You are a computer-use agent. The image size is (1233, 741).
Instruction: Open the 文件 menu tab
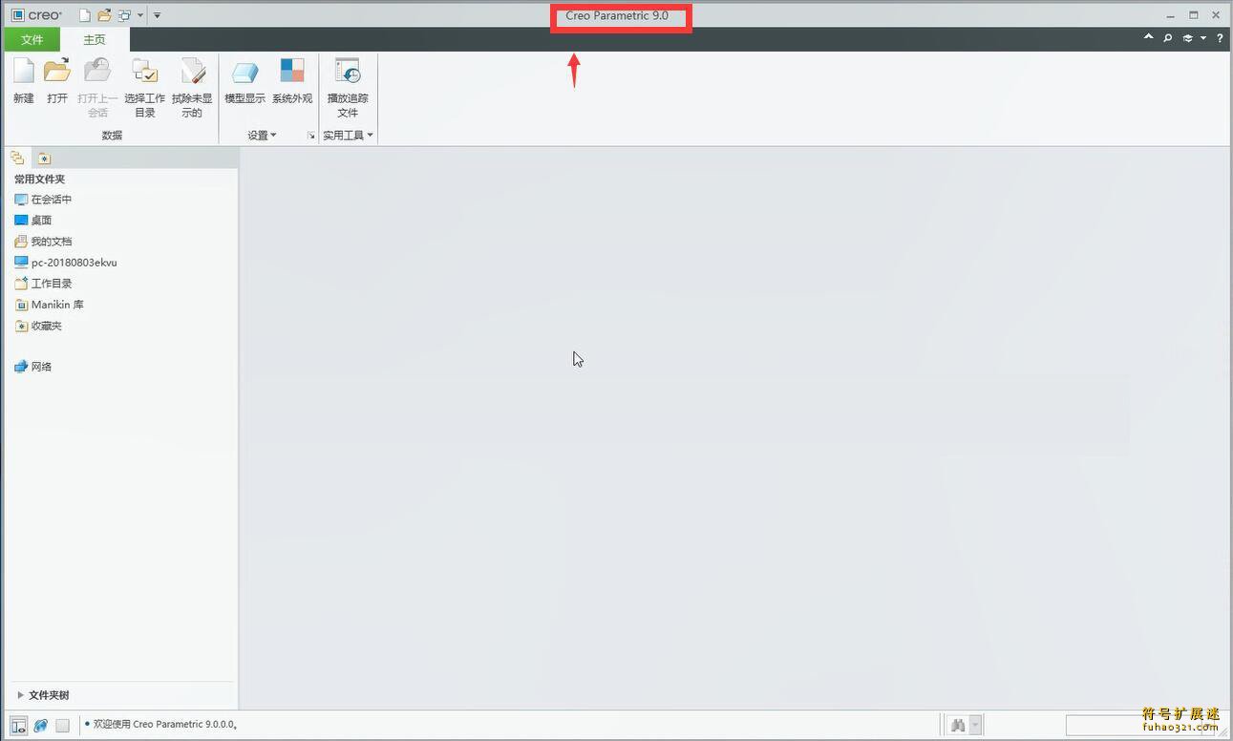click(x=32, y=39)
